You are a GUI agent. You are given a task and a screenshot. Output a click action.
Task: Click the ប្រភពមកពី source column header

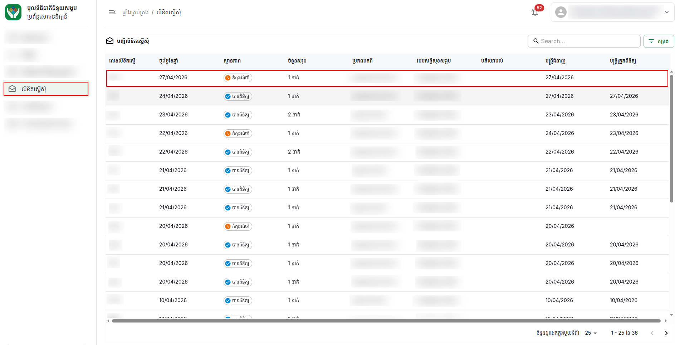coord(362,61)
